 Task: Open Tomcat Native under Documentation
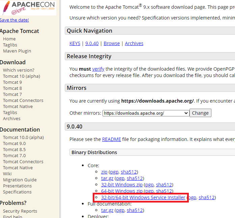[18, 168]
